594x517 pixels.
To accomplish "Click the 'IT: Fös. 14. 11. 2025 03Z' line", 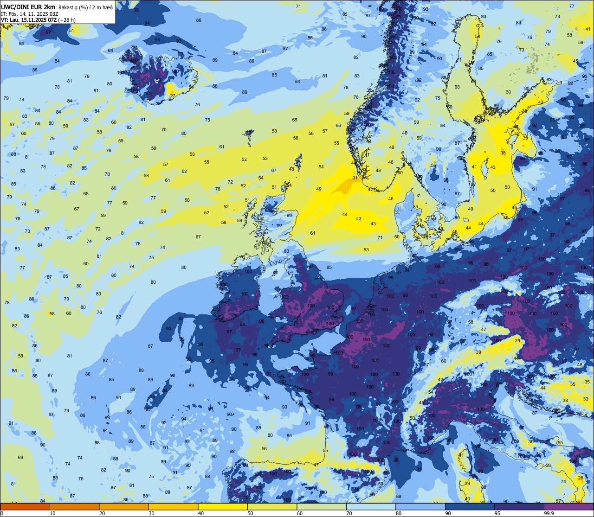I will point(29,14).
